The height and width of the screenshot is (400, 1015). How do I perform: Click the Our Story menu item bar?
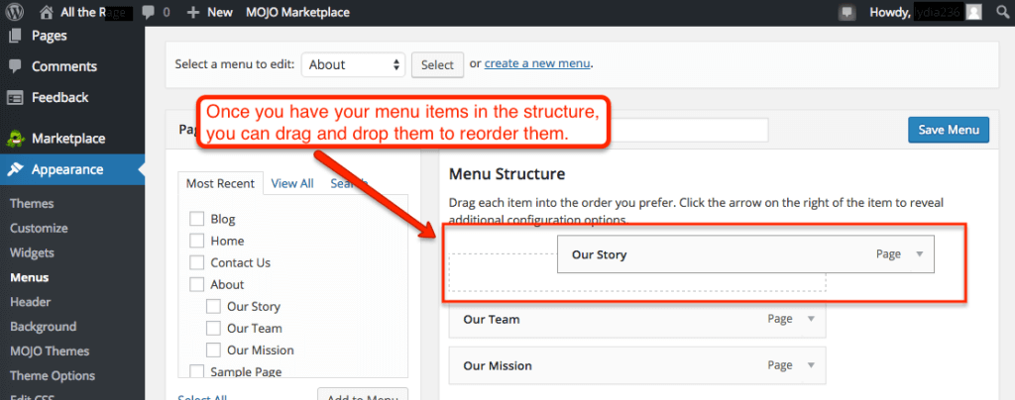[745, 254]
